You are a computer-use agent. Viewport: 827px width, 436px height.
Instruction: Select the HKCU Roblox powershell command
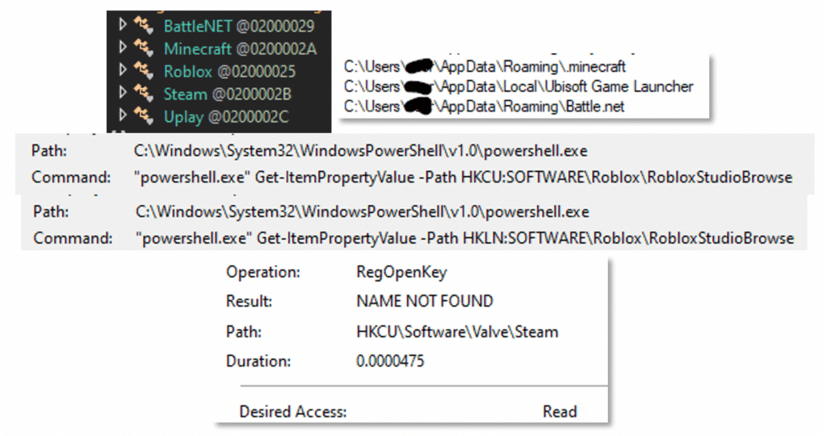click(464, 177)
